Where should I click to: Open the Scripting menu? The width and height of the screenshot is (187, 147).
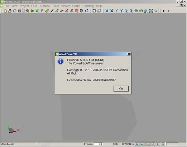(x=88, y=6)
